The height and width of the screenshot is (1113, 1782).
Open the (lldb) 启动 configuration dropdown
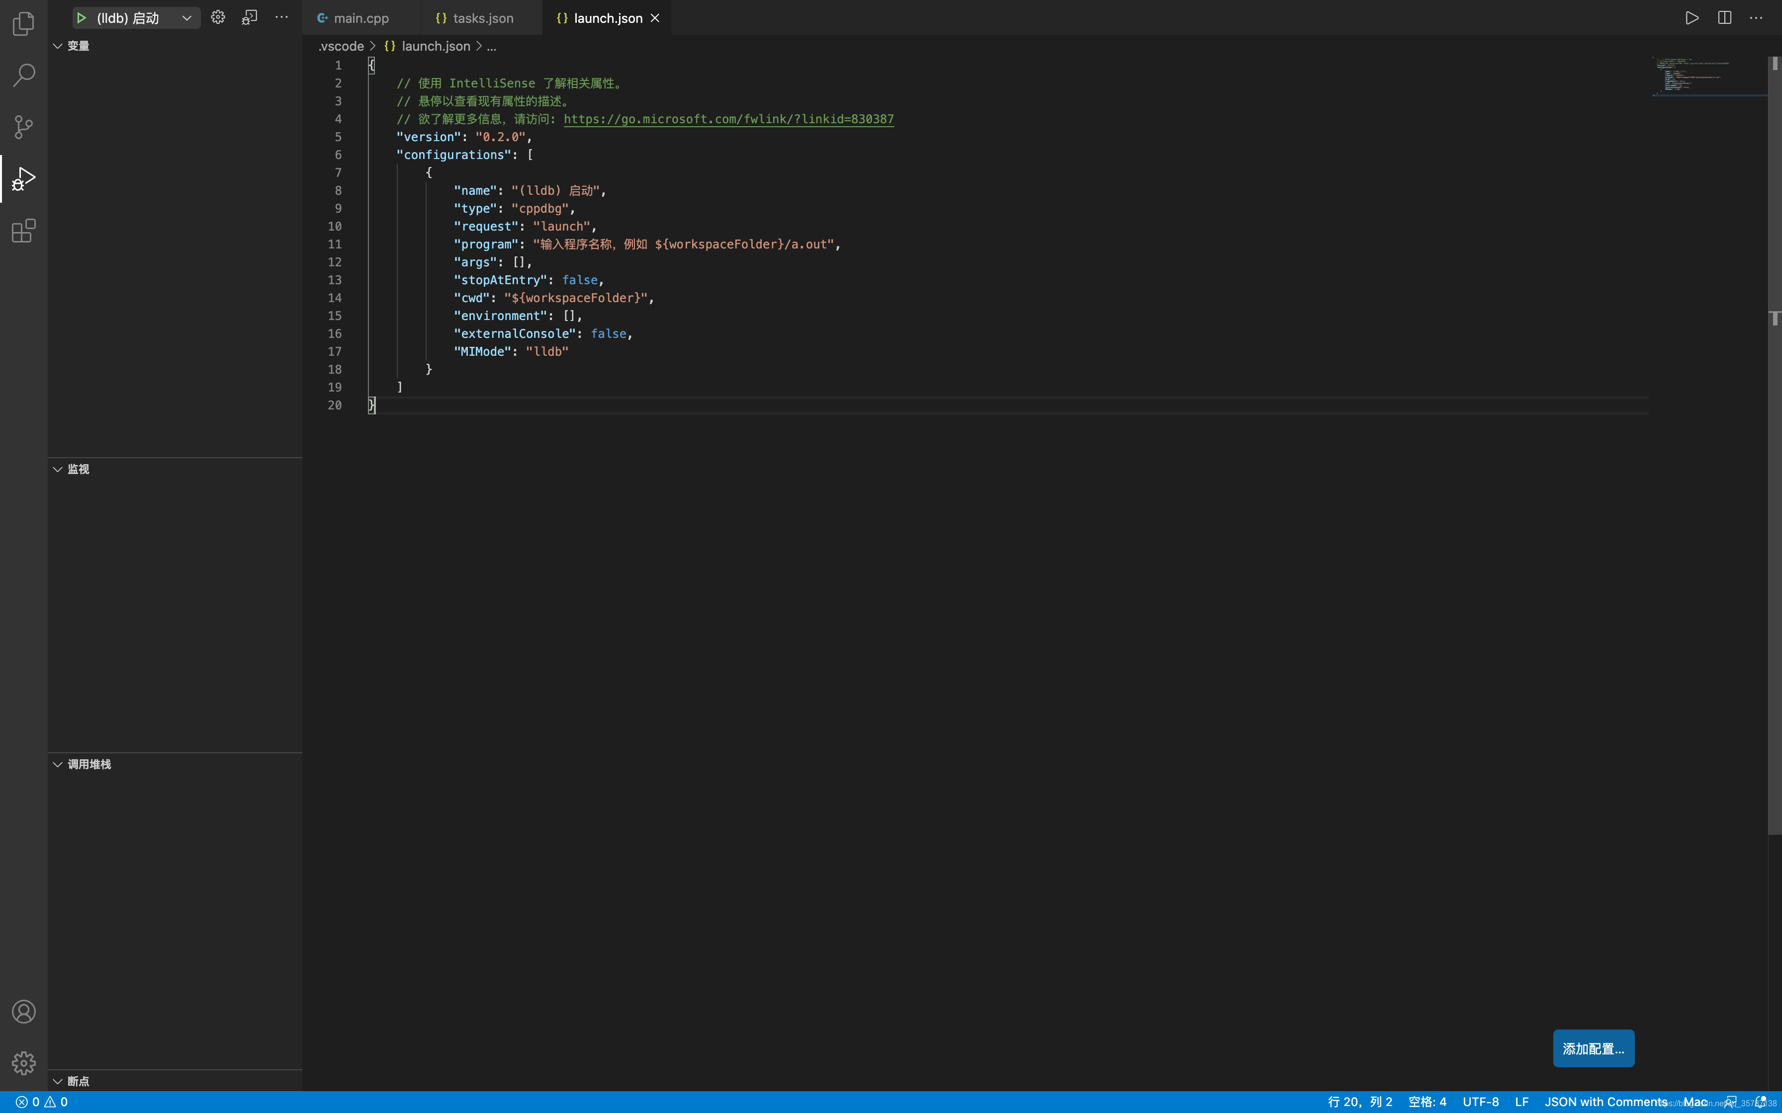click(187, 18)
